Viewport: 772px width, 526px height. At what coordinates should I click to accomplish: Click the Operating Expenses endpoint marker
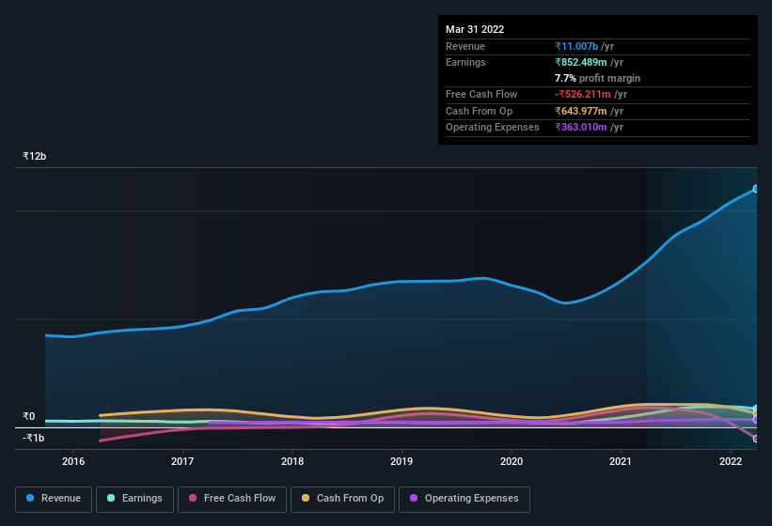click(x=756, y=420)
